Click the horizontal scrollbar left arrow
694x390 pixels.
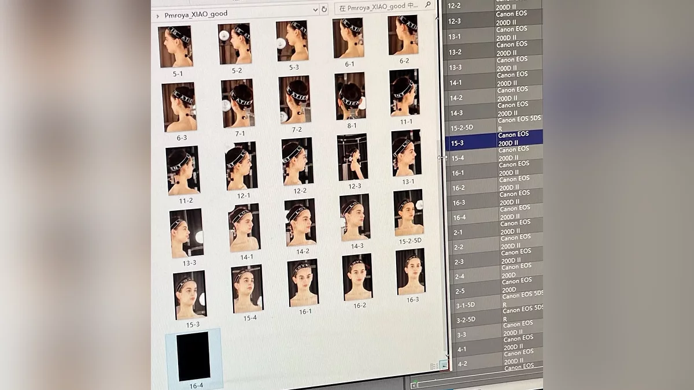pyautogui.click(x=414, y=384)
